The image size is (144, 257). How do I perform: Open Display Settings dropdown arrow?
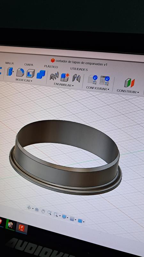point(68,218)
